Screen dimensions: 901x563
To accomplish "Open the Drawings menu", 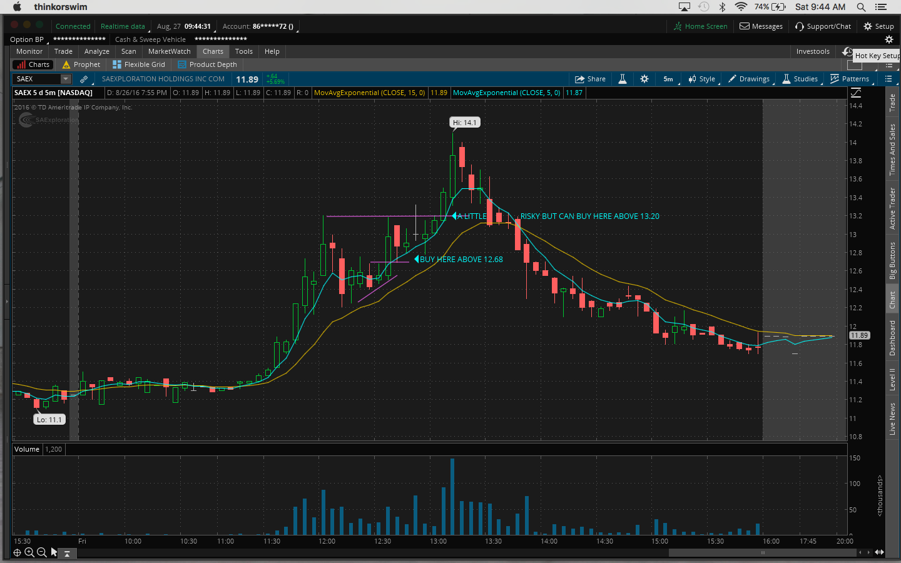I will point(749,79).
